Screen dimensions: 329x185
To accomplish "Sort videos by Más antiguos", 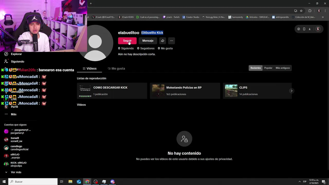I will tap(283, 68).
